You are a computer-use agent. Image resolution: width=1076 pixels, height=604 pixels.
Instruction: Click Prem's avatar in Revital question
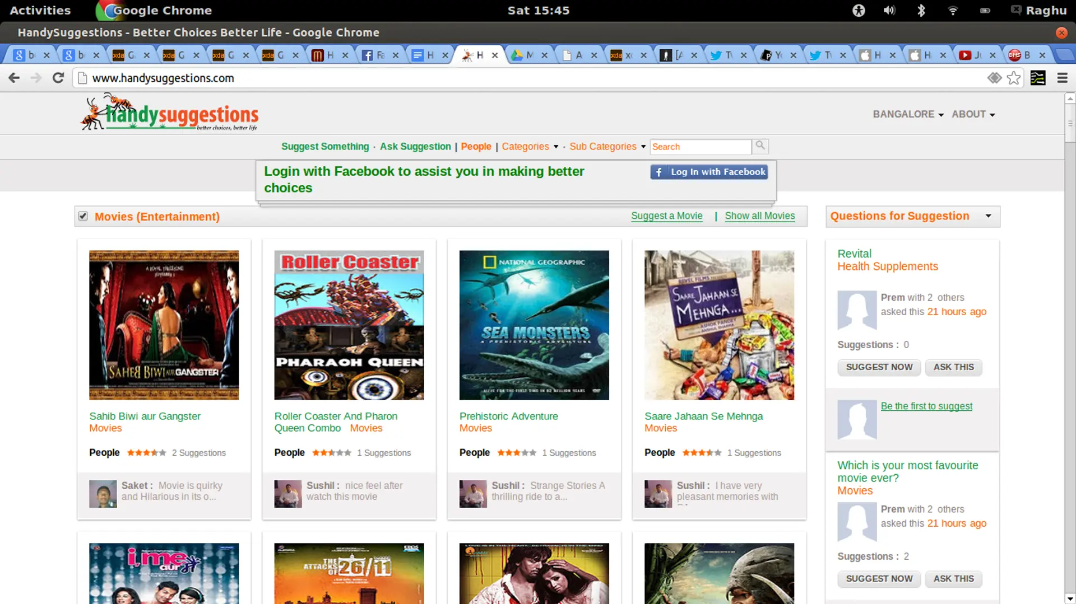click(x=857, y=310)
